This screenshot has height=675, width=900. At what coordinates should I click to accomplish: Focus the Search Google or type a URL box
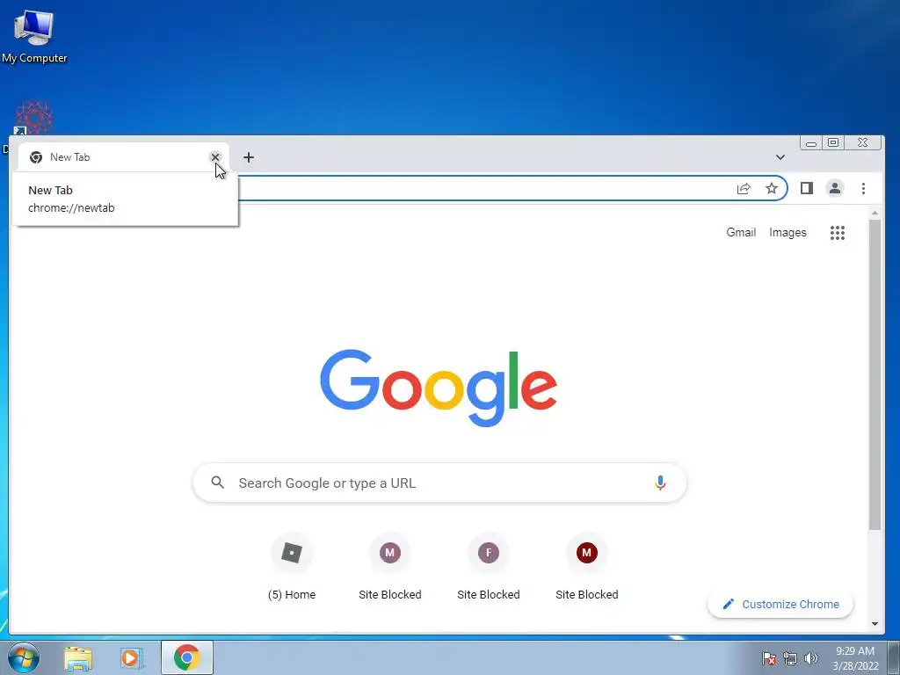point(439,483)
